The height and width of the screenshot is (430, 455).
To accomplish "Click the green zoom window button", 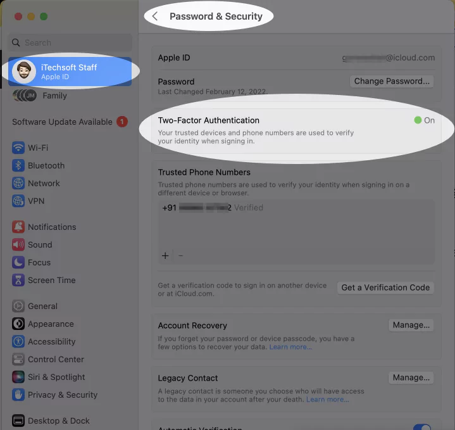I will click(44, 16).
